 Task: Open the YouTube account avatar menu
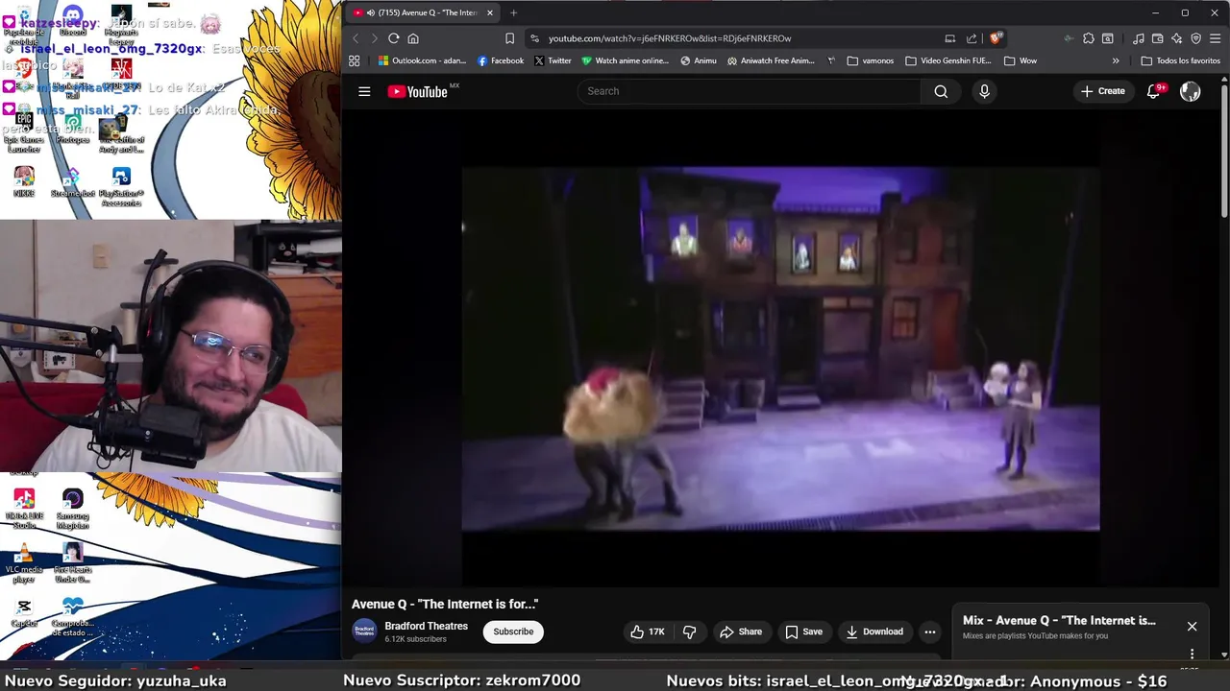(1191, 91)
